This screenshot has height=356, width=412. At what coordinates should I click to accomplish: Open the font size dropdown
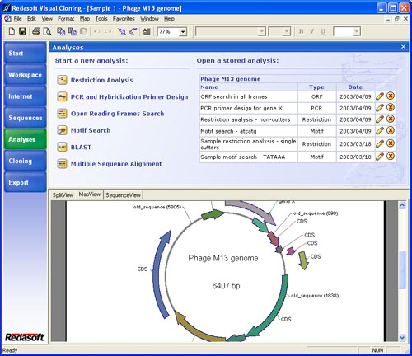coord(287,32)
